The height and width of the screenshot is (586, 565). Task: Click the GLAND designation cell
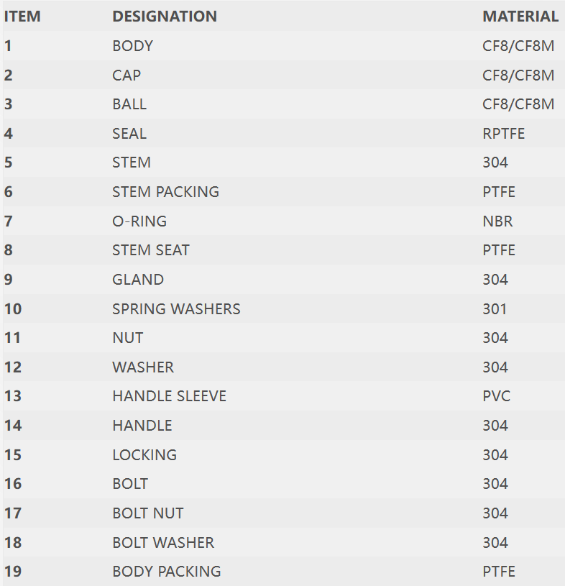tap(138, 280)
